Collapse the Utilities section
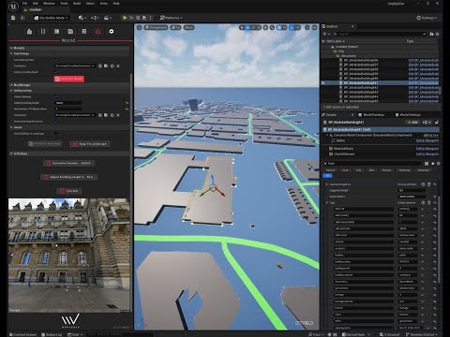The width and height of the screenshot is (450, 337). point(11,154)
